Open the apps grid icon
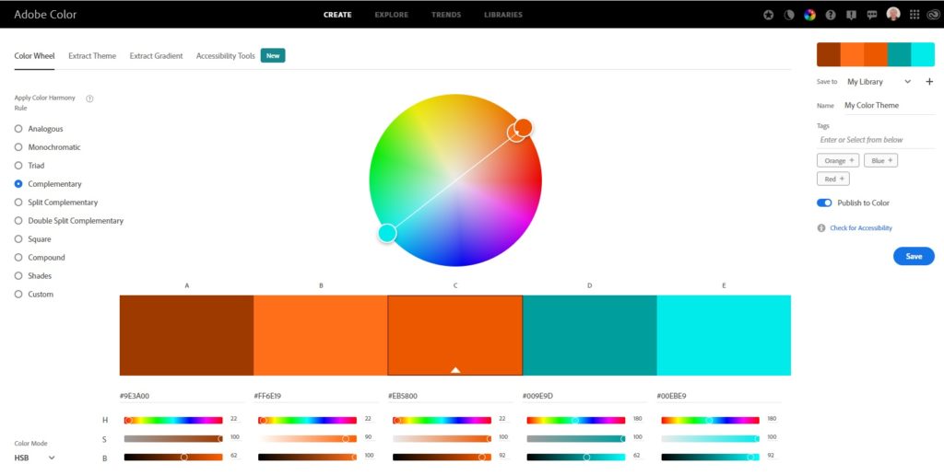Viewport: 944px width, 475px height. point(914,15)
